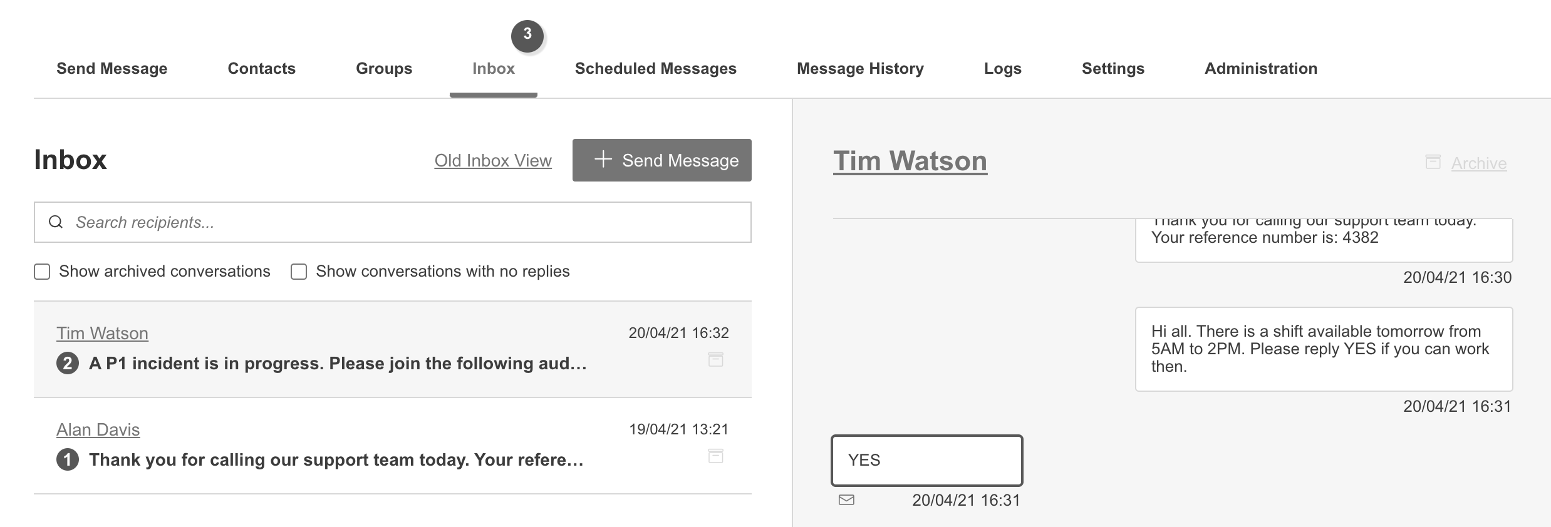Click the unread badge 1 on Alan Davis's row
The height and width of the screenshot is (527, 1551).
[x=68, y=460]
